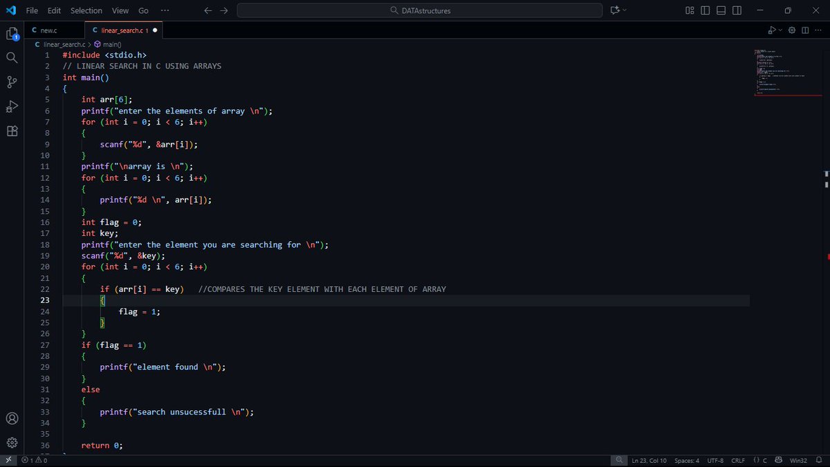830x467 pixels.
Task: Change the UTF-8 file encoding
Action: (x=715, y=460)
